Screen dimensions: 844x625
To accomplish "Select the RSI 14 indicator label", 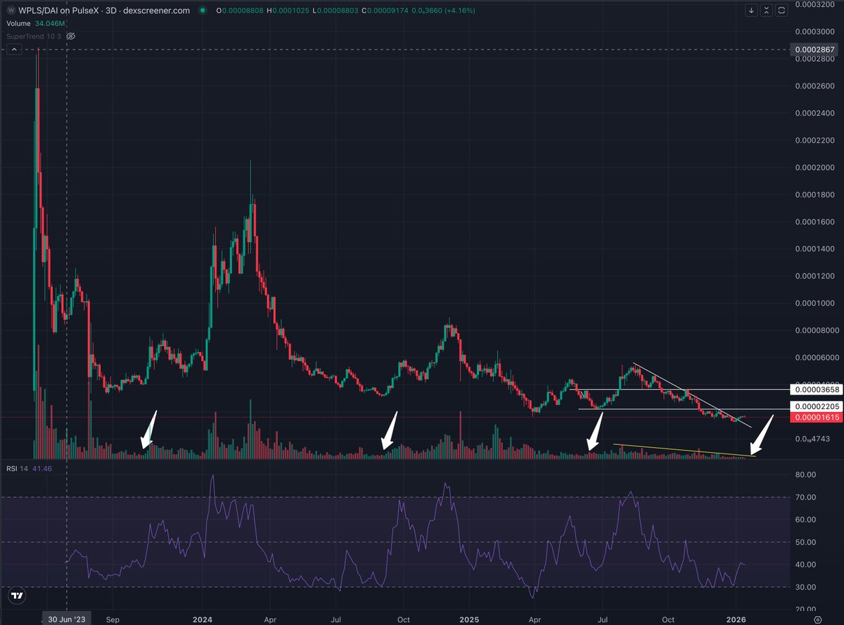I will [16, 468].
